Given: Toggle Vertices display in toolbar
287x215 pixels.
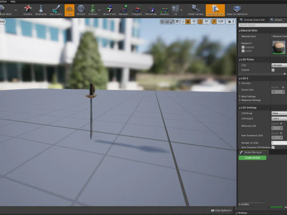Looking at the screenshot, I should click(x=164, y=10).
